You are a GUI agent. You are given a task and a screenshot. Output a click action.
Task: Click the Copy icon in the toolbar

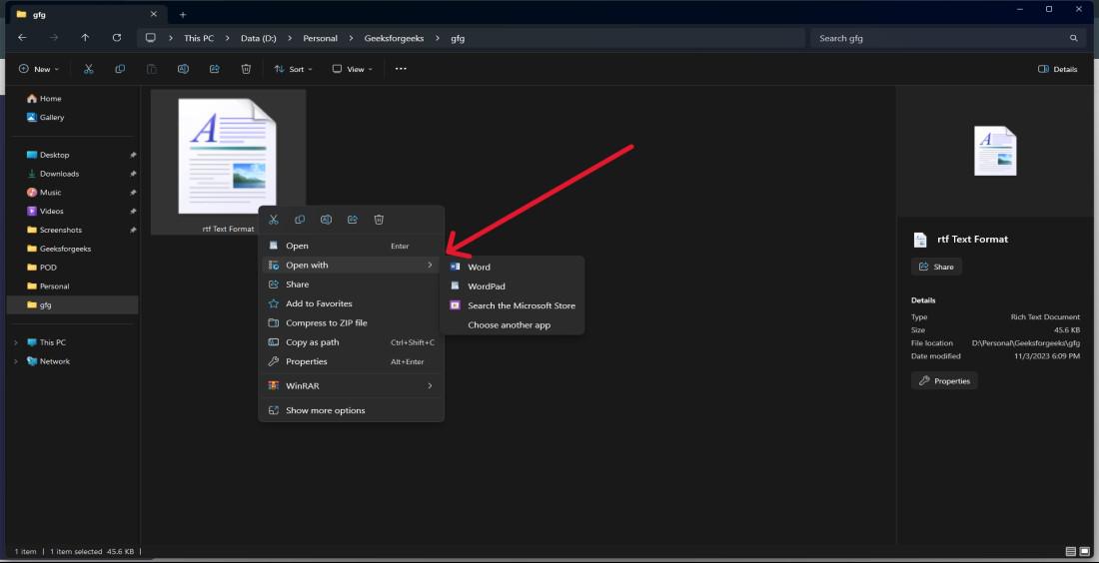[120, 69]
